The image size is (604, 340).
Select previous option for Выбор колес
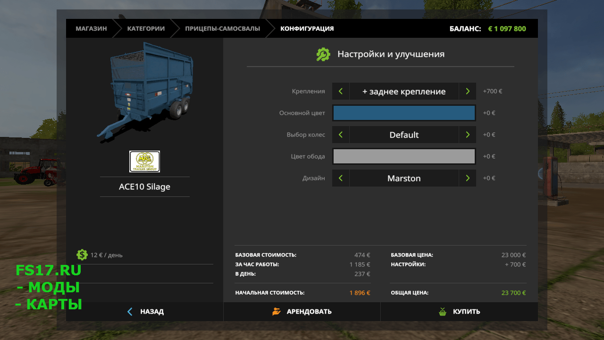341,135
